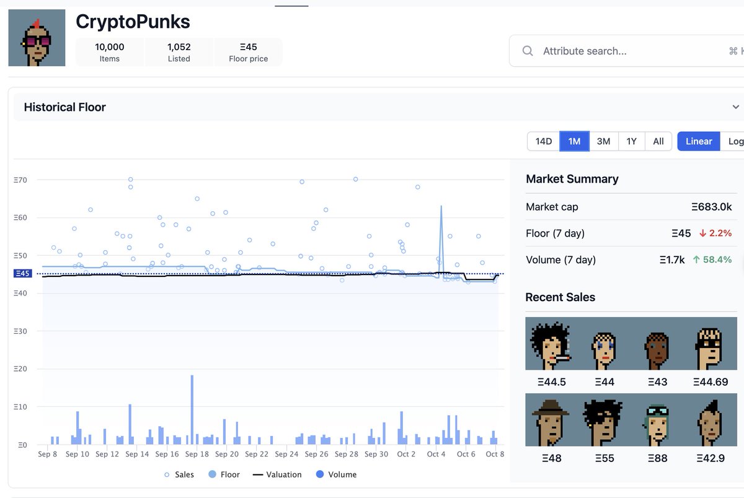Image resolution: width=744 pixels, height=498 pixels.
Task: Open the punk sold for Ξ55
Action: (604, 420)
